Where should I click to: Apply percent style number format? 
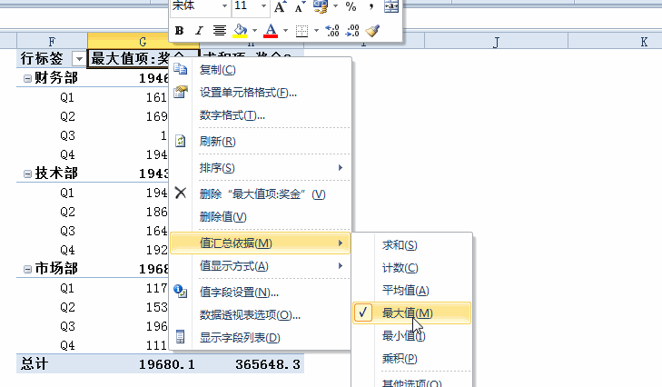[351, 6]
